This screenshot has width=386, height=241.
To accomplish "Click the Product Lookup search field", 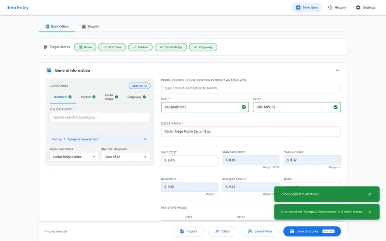I will (251, 88).
